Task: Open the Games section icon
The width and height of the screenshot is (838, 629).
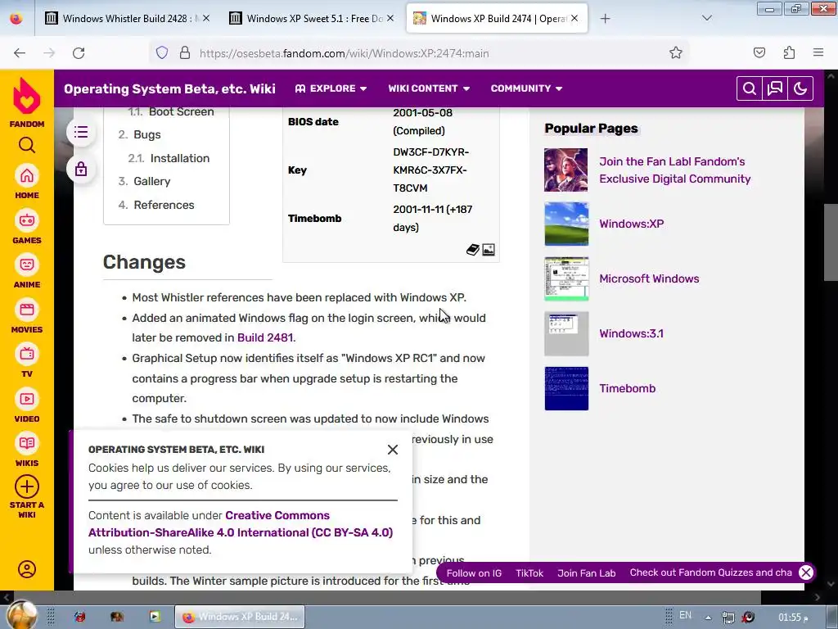Action: click(x=27, y=220)
